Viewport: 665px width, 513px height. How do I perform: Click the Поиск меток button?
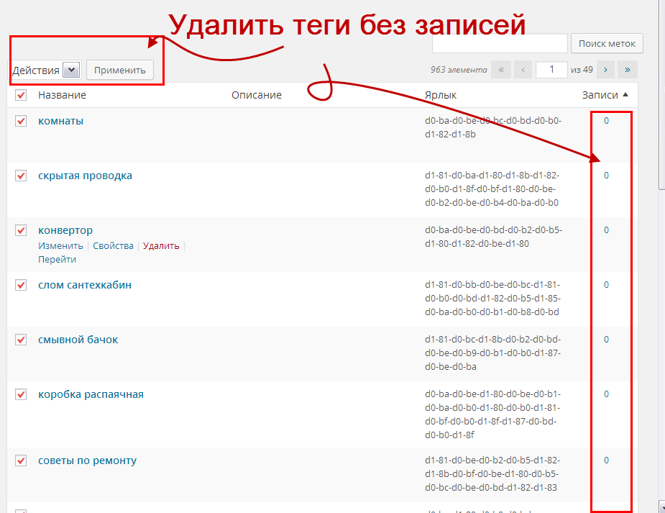pyautogui.click(x=607, y=43)
